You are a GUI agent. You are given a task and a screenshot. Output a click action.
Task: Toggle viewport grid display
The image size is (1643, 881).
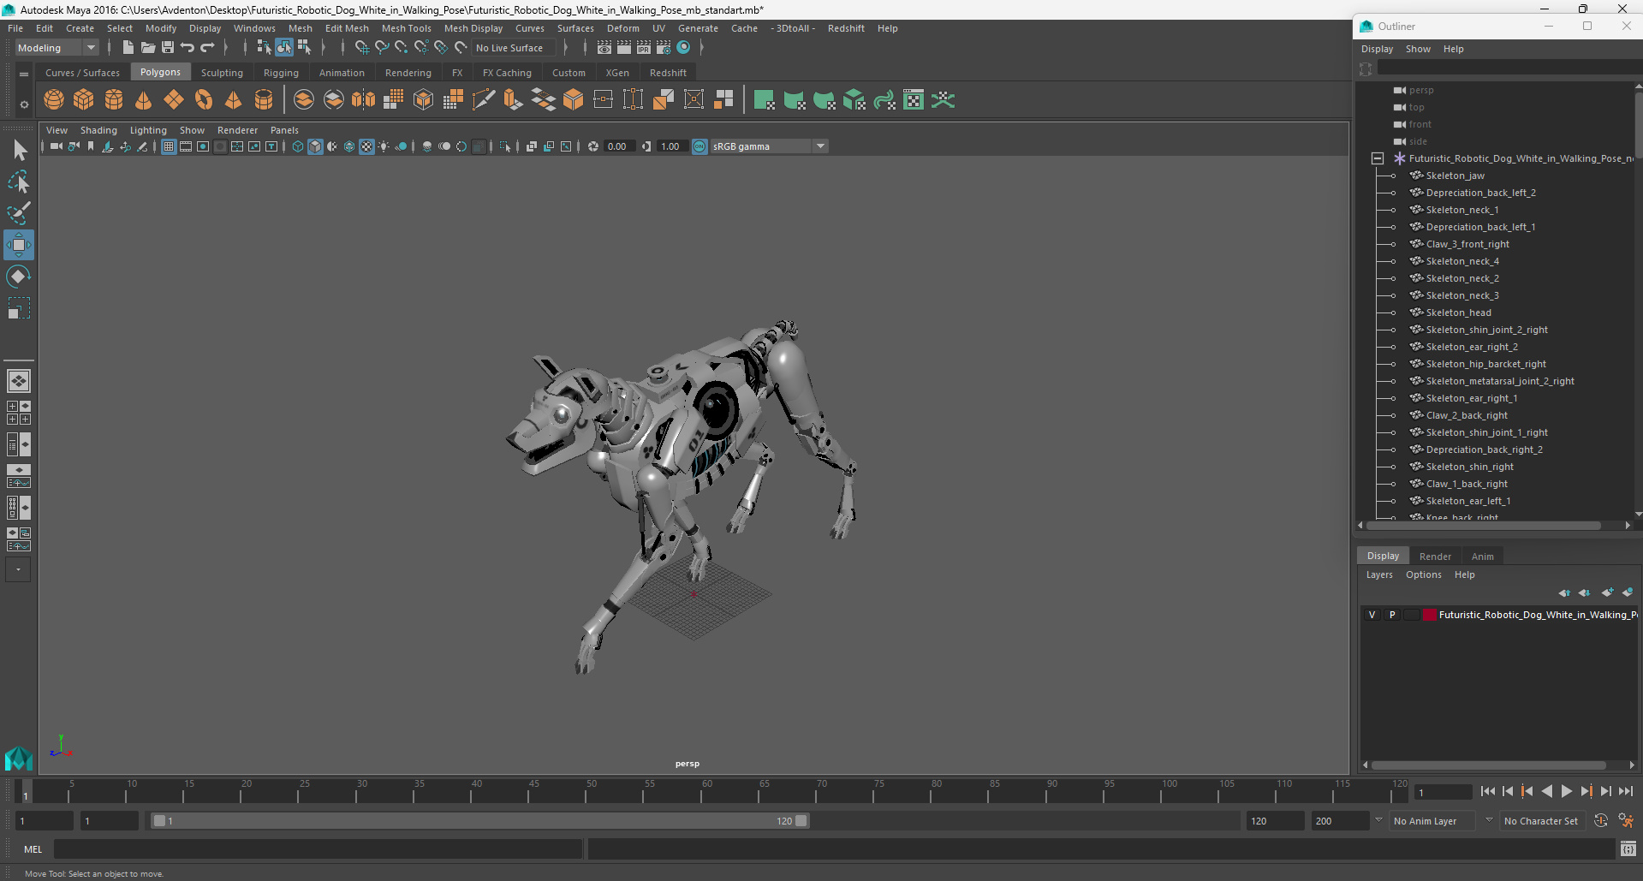[x=169, y=146]
